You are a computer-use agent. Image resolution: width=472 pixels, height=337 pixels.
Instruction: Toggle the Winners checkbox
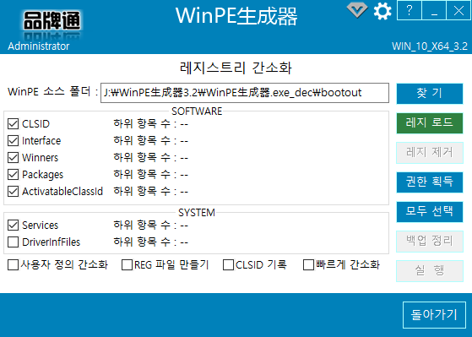pyautogui.click(x=13, y=157)
